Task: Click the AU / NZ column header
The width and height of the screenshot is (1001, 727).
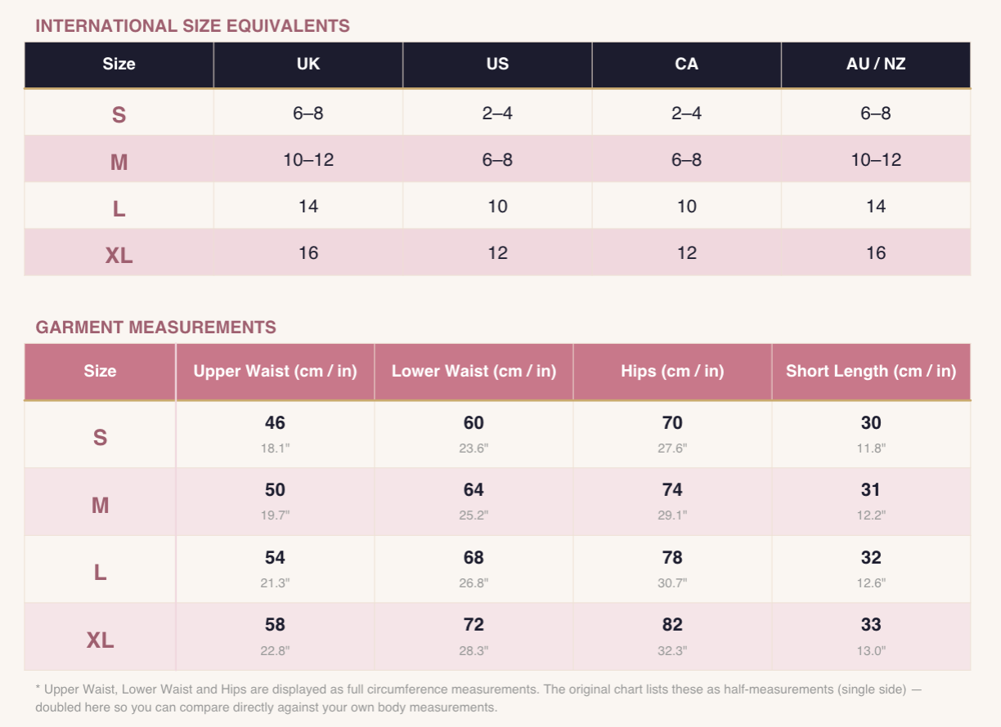Action: click(x=876, y=64)
